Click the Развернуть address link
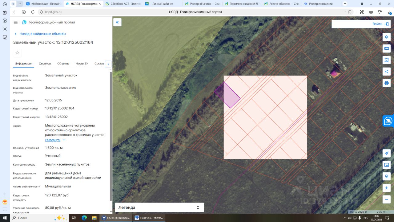This screenshot has height=222, width=394. click(x=53, y=140)
